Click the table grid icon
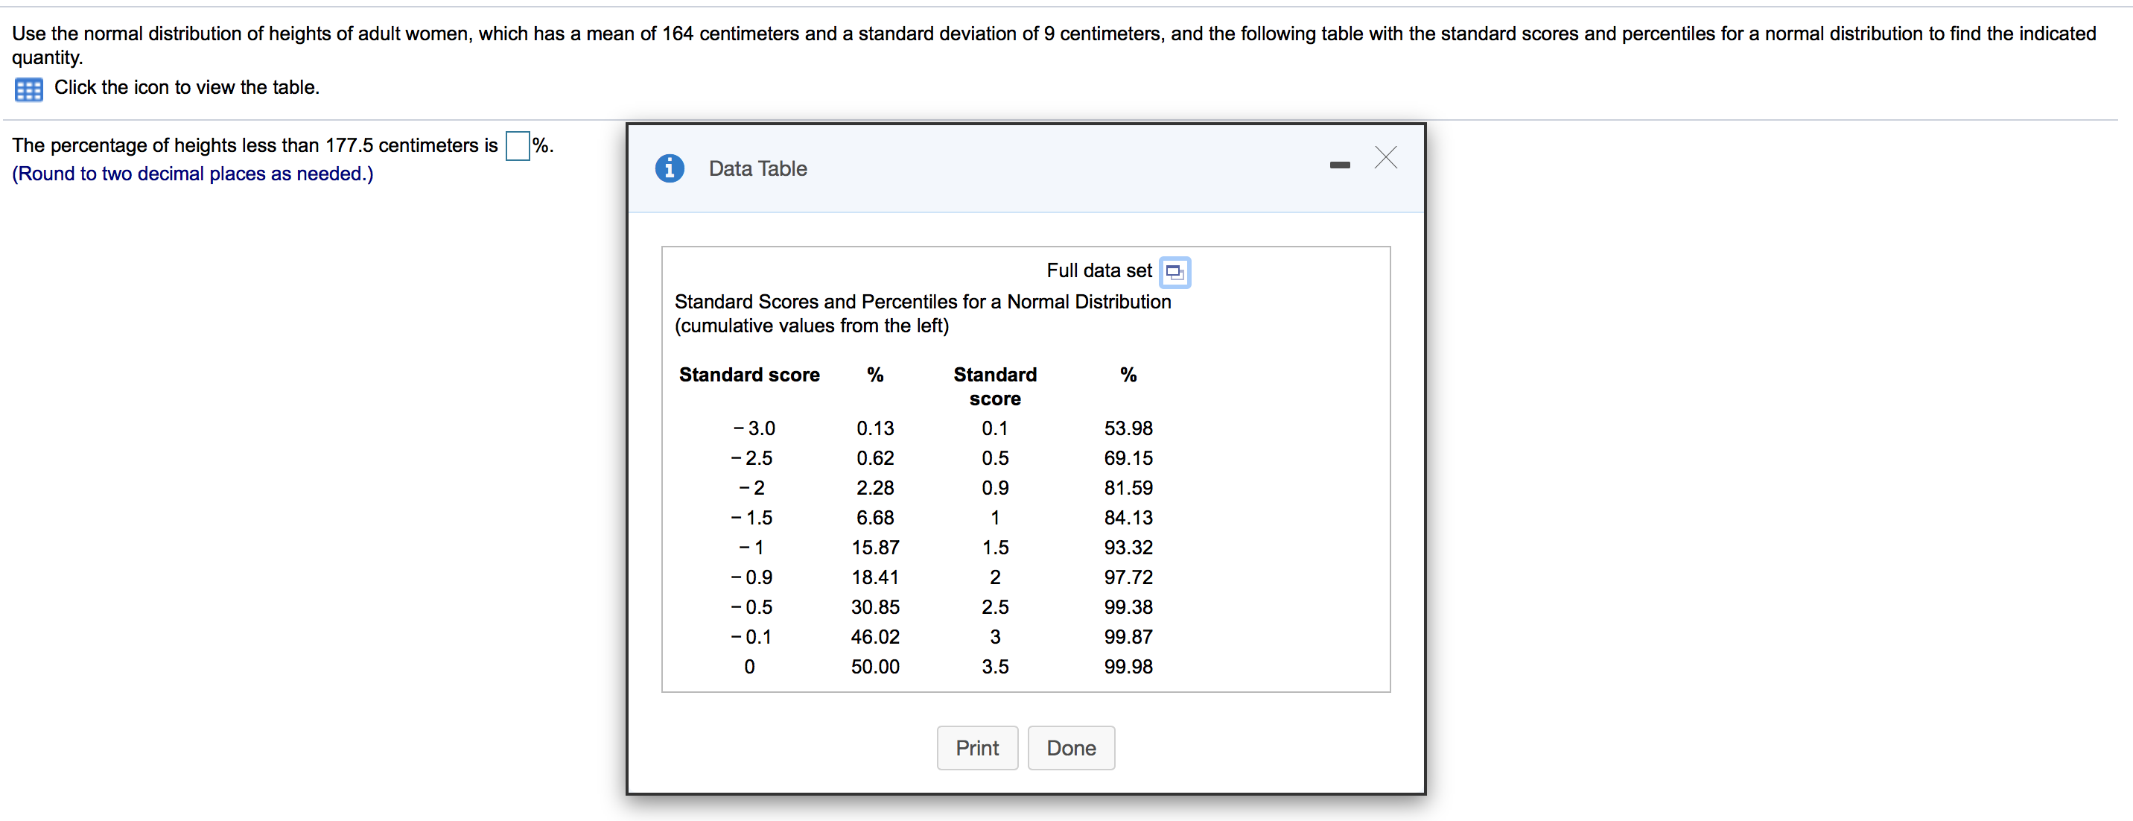This screenshot has height=821, width=2133. [28, 89]
